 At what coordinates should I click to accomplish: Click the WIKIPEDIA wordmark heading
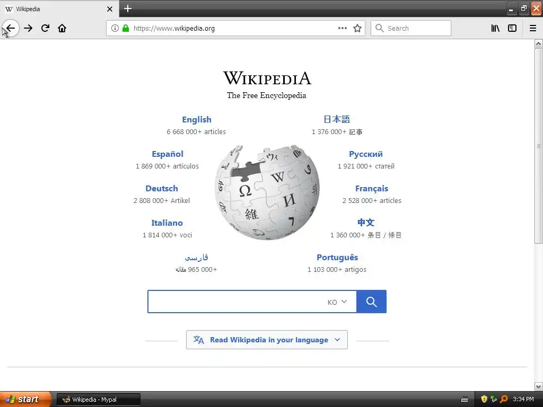267,78
